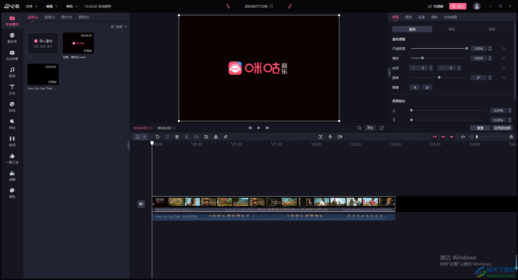The image size is (518, 280).
Task: Open the 音频 audio sidebar panel
Action: point(12,73)
